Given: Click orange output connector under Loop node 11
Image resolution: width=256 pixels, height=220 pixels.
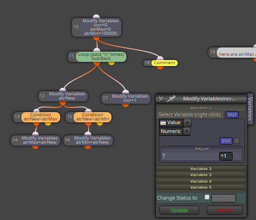Looking at the screenshot, I should point(97,63).
